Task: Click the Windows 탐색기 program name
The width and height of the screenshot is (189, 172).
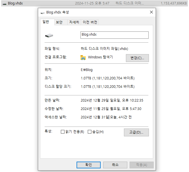Action: (x=100, y=57)
